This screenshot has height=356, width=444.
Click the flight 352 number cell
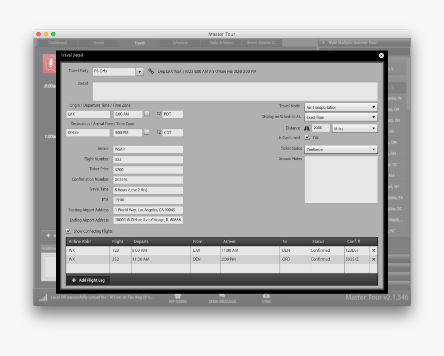[x=120, y=259]
